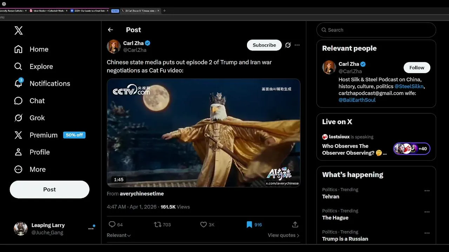This screenshot has height=252, width=449.
Task: Click Carl Zha avatar in Relevant people
Action: tap(329, 67)
